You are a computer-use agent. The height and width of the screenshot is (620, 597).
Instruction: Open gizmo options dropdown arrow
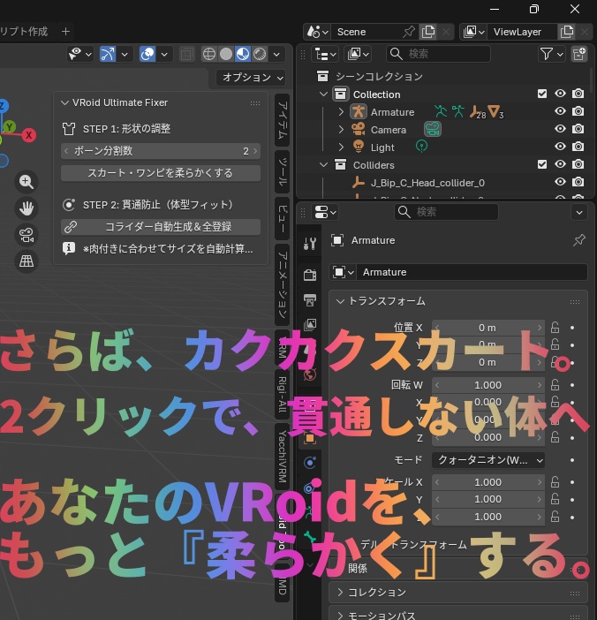(x=125, y=54)
